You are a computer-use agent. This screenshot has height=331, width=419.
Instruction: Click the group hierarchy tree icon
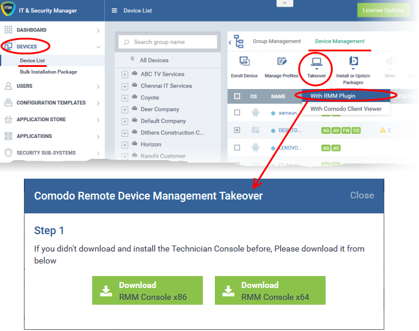(239, 41)
